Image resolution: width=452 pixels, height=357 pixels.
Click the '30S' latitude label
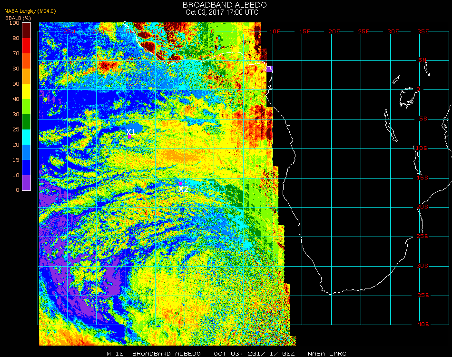point(423,266)
